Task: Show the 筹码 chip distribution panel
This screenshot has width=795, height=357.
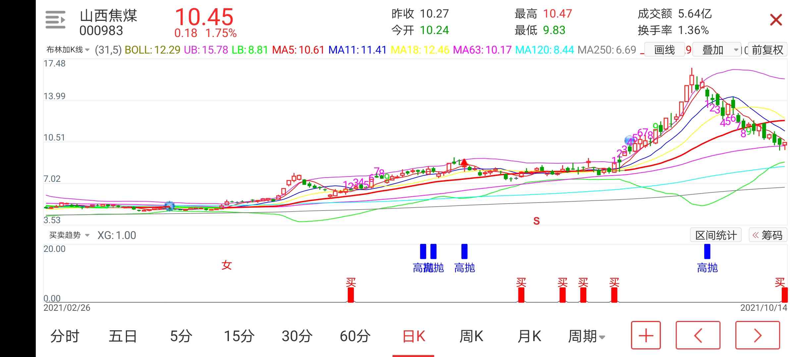Action: [x=768, y=235]
